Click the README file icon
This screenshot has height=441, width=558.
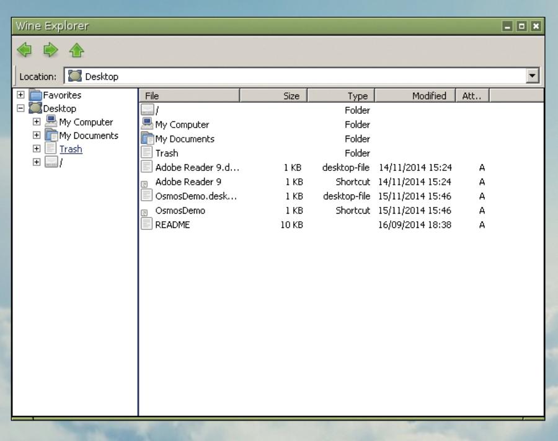click(x=146, y=224)
